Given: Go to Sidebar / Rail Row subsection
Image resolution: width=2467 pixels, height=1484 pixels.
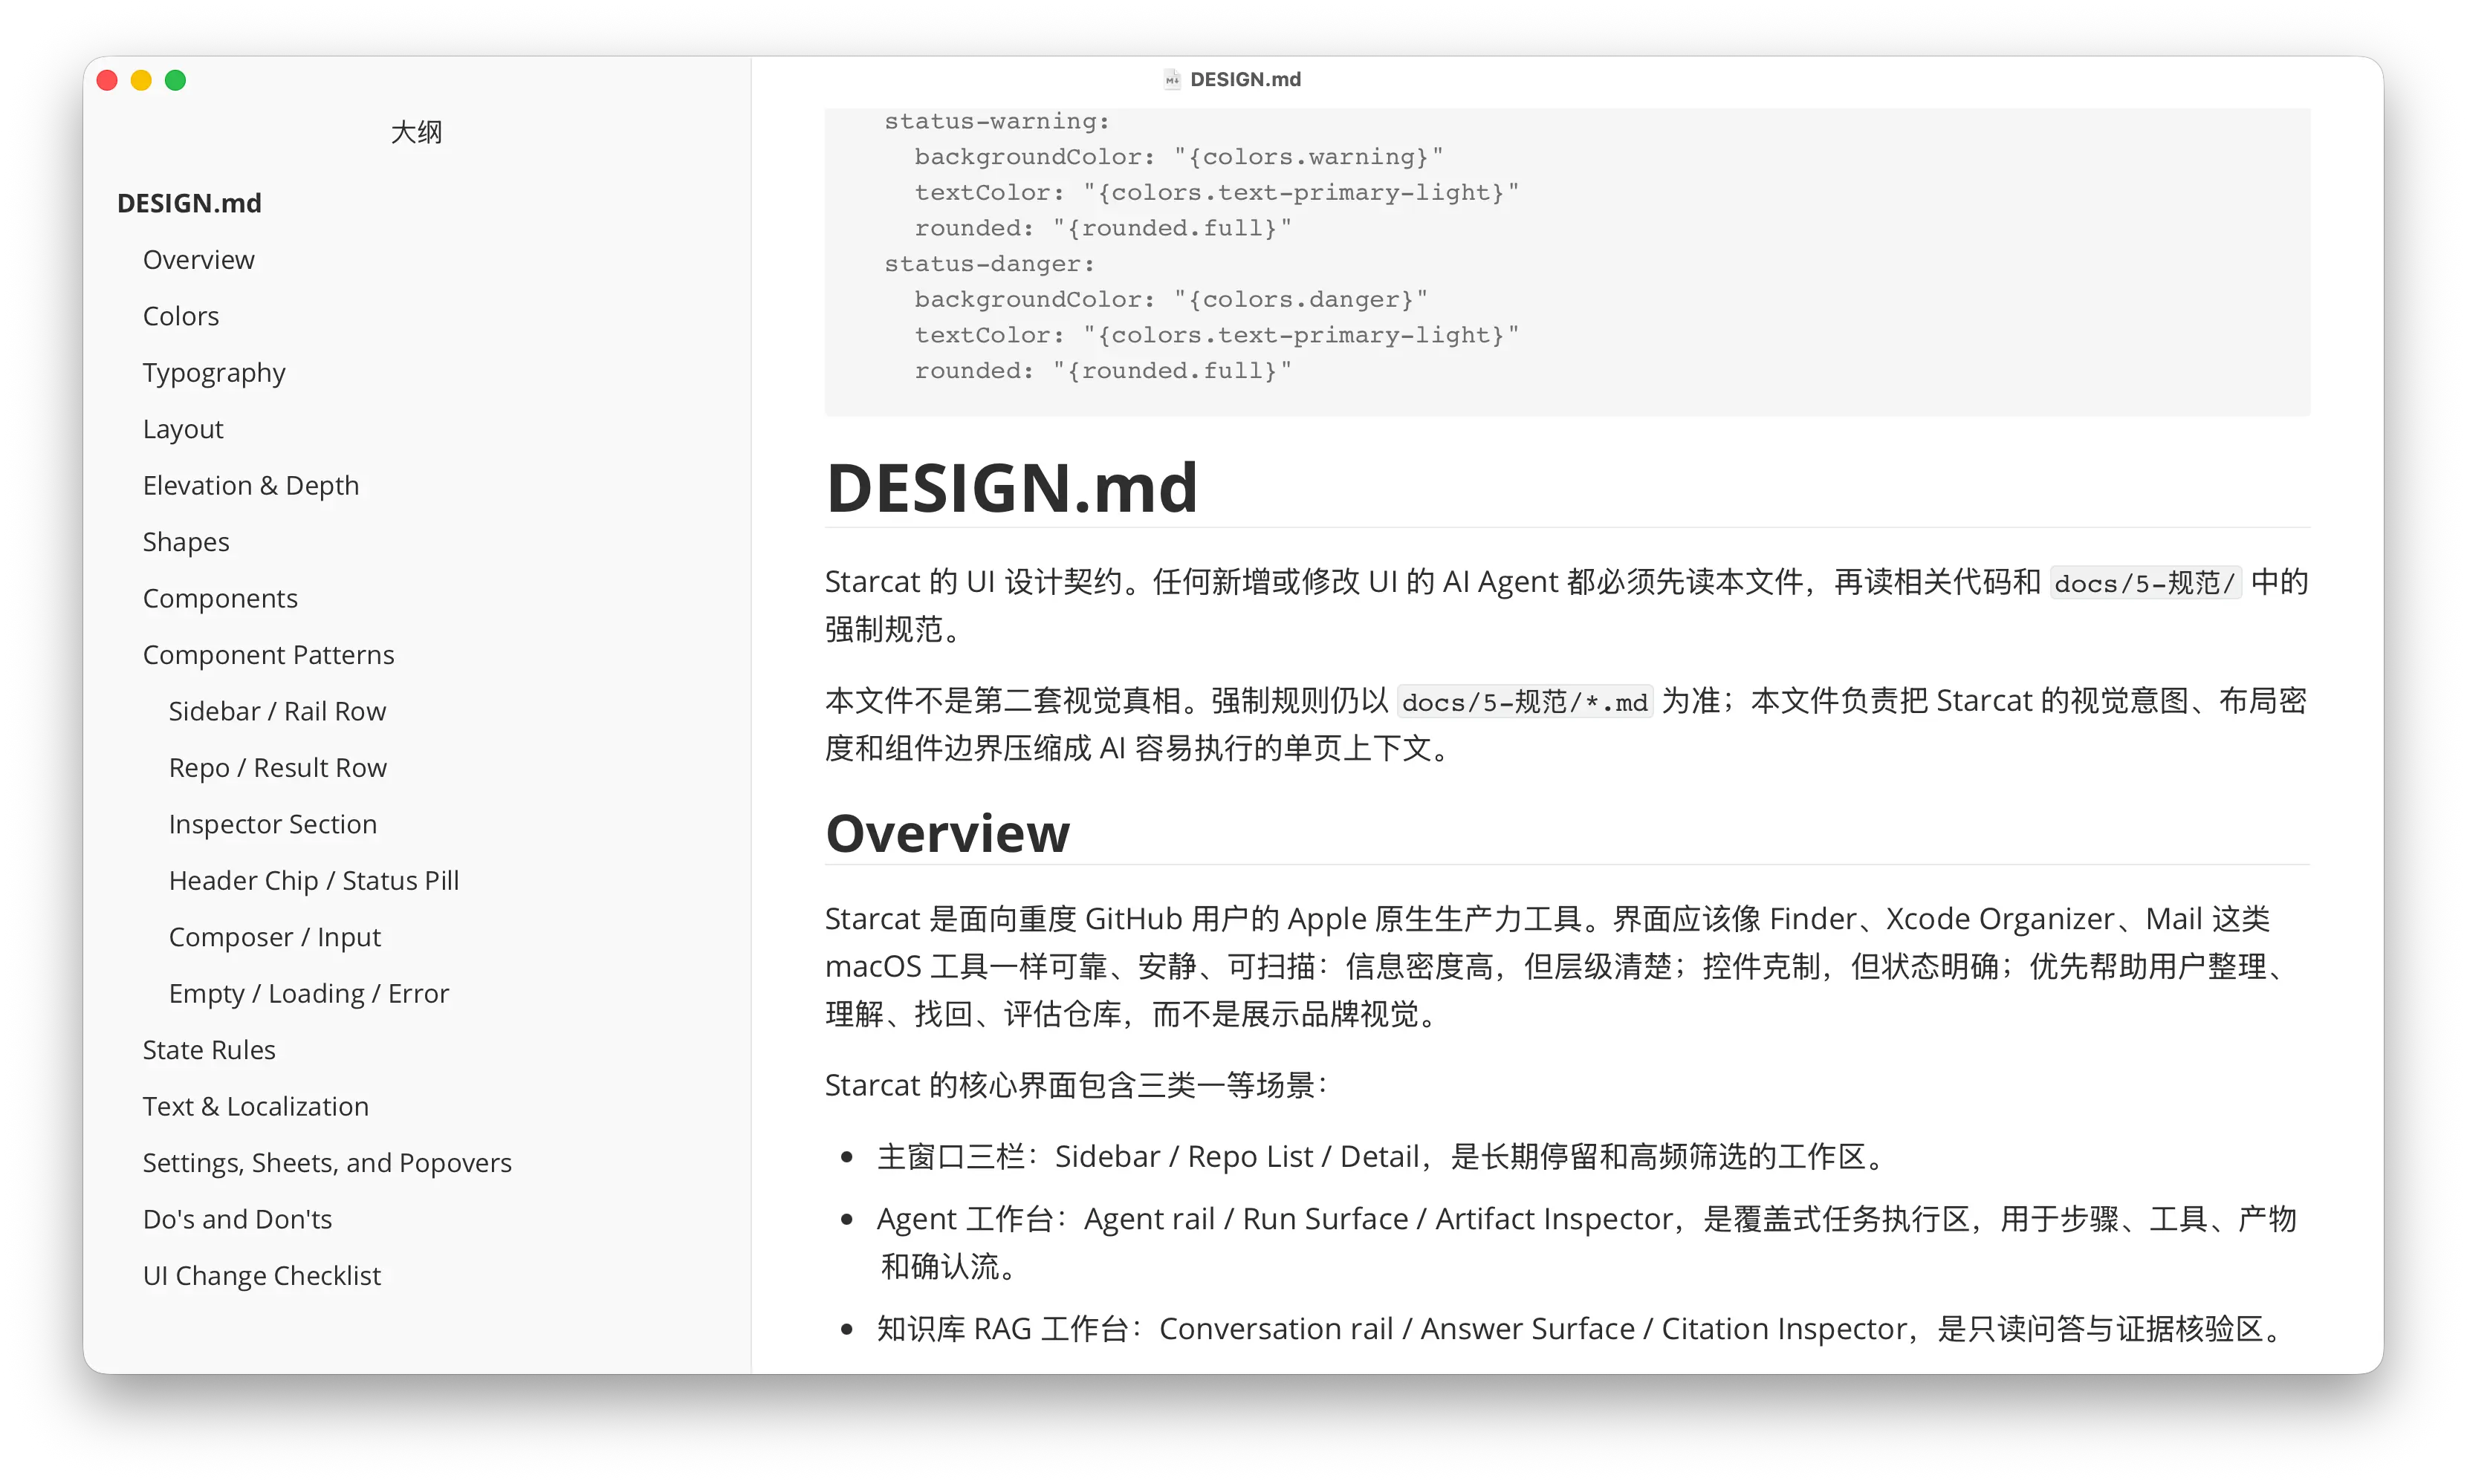Looking at the screenshot, I should [277, 711].
